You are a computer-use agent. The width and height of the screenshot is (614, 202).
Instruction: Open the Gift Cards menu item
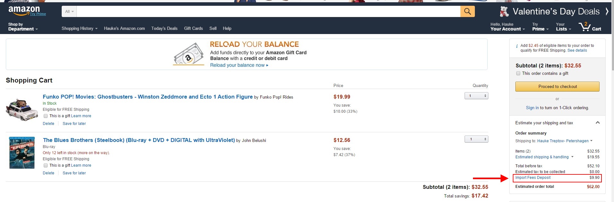pos(193,28)
